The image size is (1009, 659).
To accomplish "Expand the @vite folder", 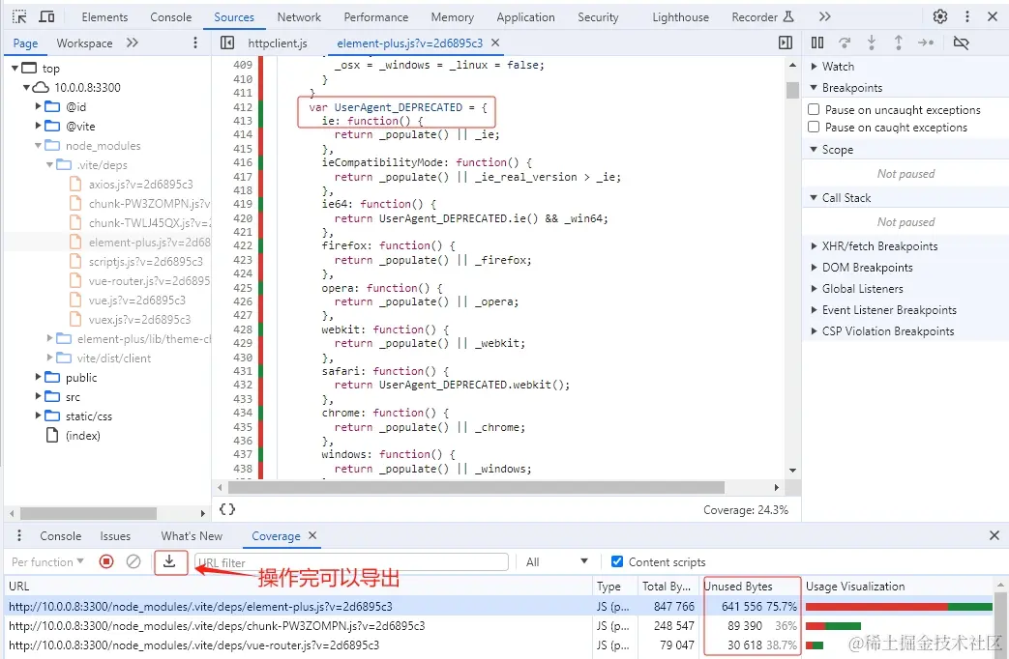I will [38, 126].
